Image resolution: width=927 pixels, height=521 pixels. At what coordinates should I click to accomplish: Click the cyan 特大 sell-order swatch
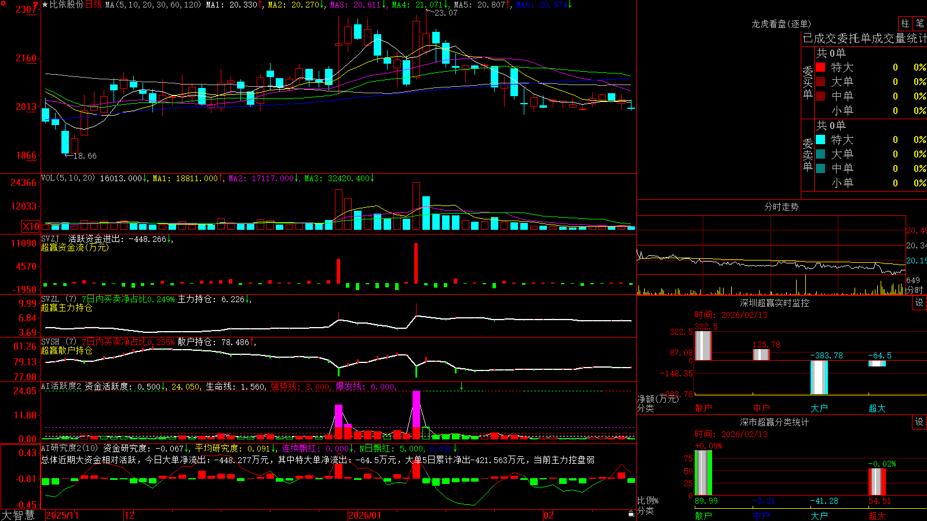[x=820, y=140]
